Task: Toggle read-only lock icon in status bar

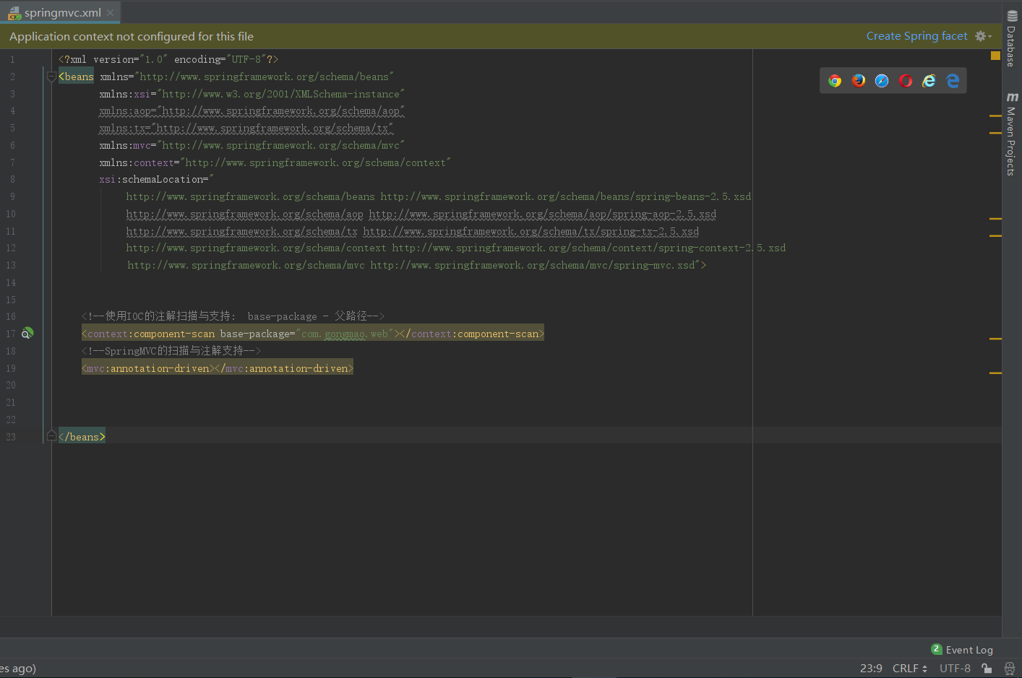Action: (x=987, y=669)
